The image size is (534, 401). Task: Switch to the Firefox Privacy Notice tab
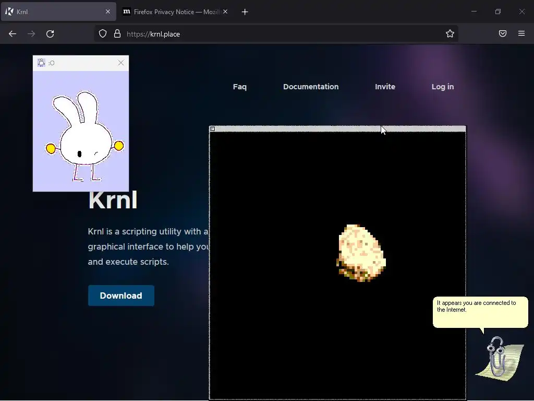coord(176,12)
